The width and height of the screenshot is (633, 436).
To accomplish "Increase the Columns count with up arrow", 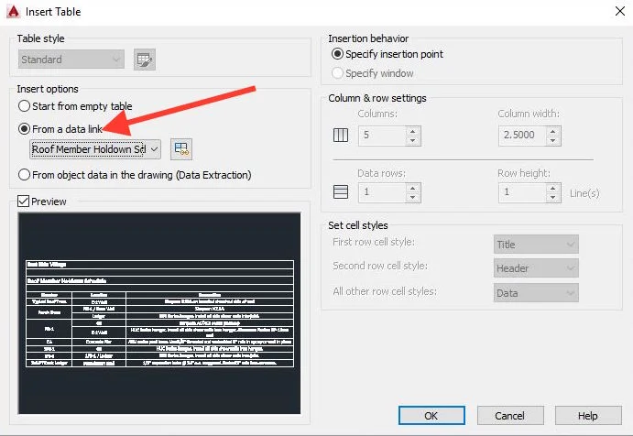I will click(412, 132).
